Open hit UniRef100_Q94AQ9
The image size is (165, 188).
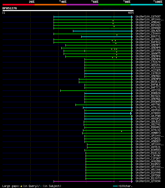click(148, 28)
